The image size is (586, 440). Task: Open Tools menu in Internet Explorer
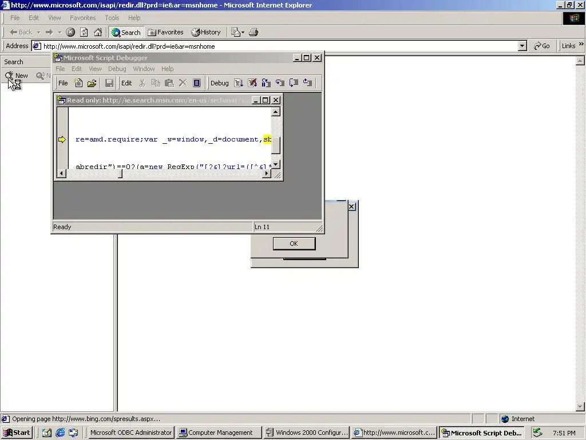(x=112, y=18)
